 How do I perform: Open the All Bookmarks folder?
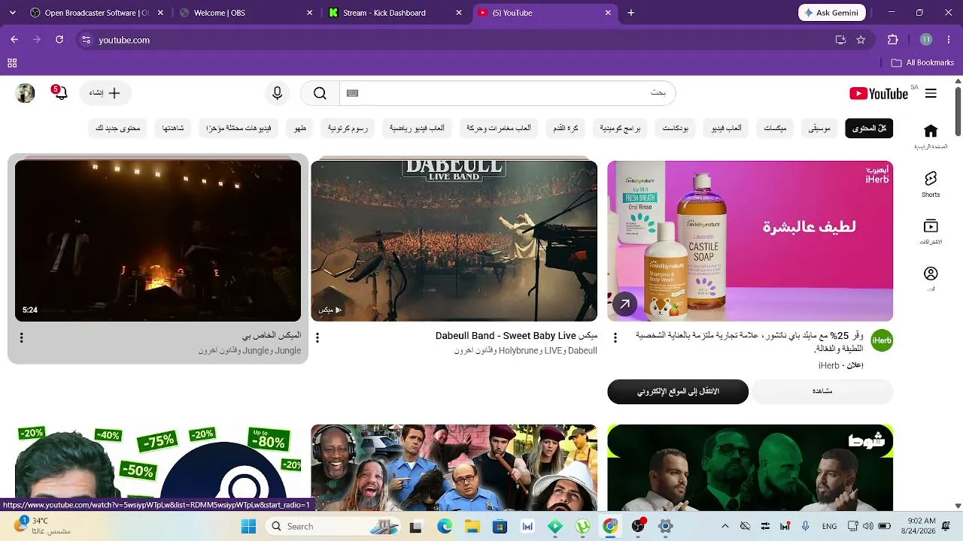pos(922,63)
